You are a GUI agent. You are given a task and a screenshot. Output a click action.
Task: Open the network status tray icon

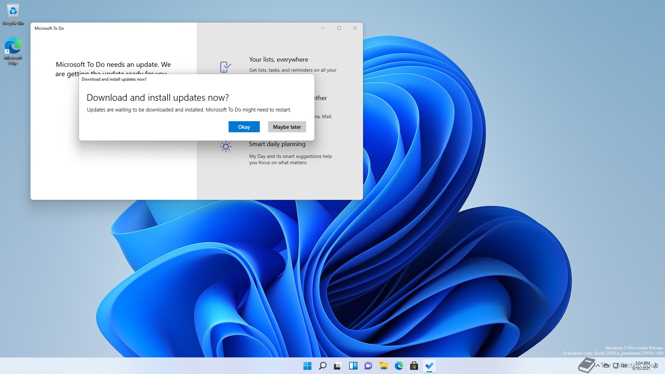[x=616, y=366]
